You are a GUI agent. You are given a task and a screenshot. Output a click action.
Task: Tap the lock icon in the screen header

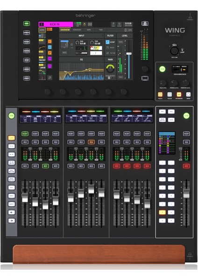click(85, 24)
